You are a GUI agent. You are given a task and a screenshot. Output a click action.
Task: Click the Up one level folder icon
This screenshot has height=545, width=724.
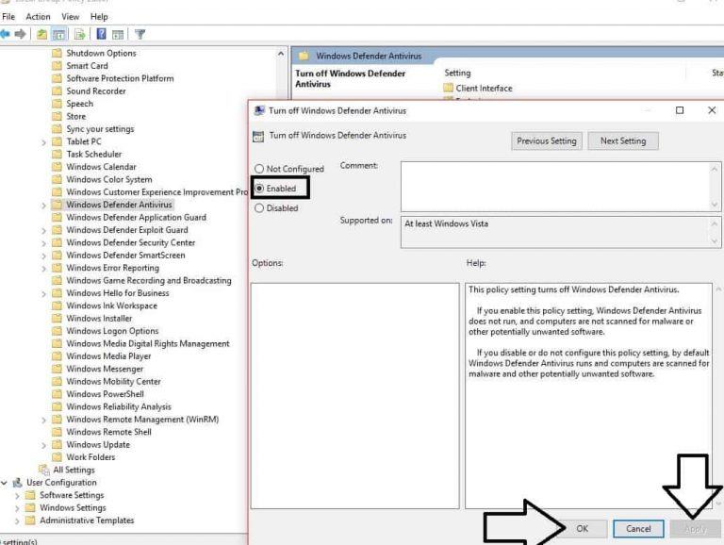coord(41,35)
